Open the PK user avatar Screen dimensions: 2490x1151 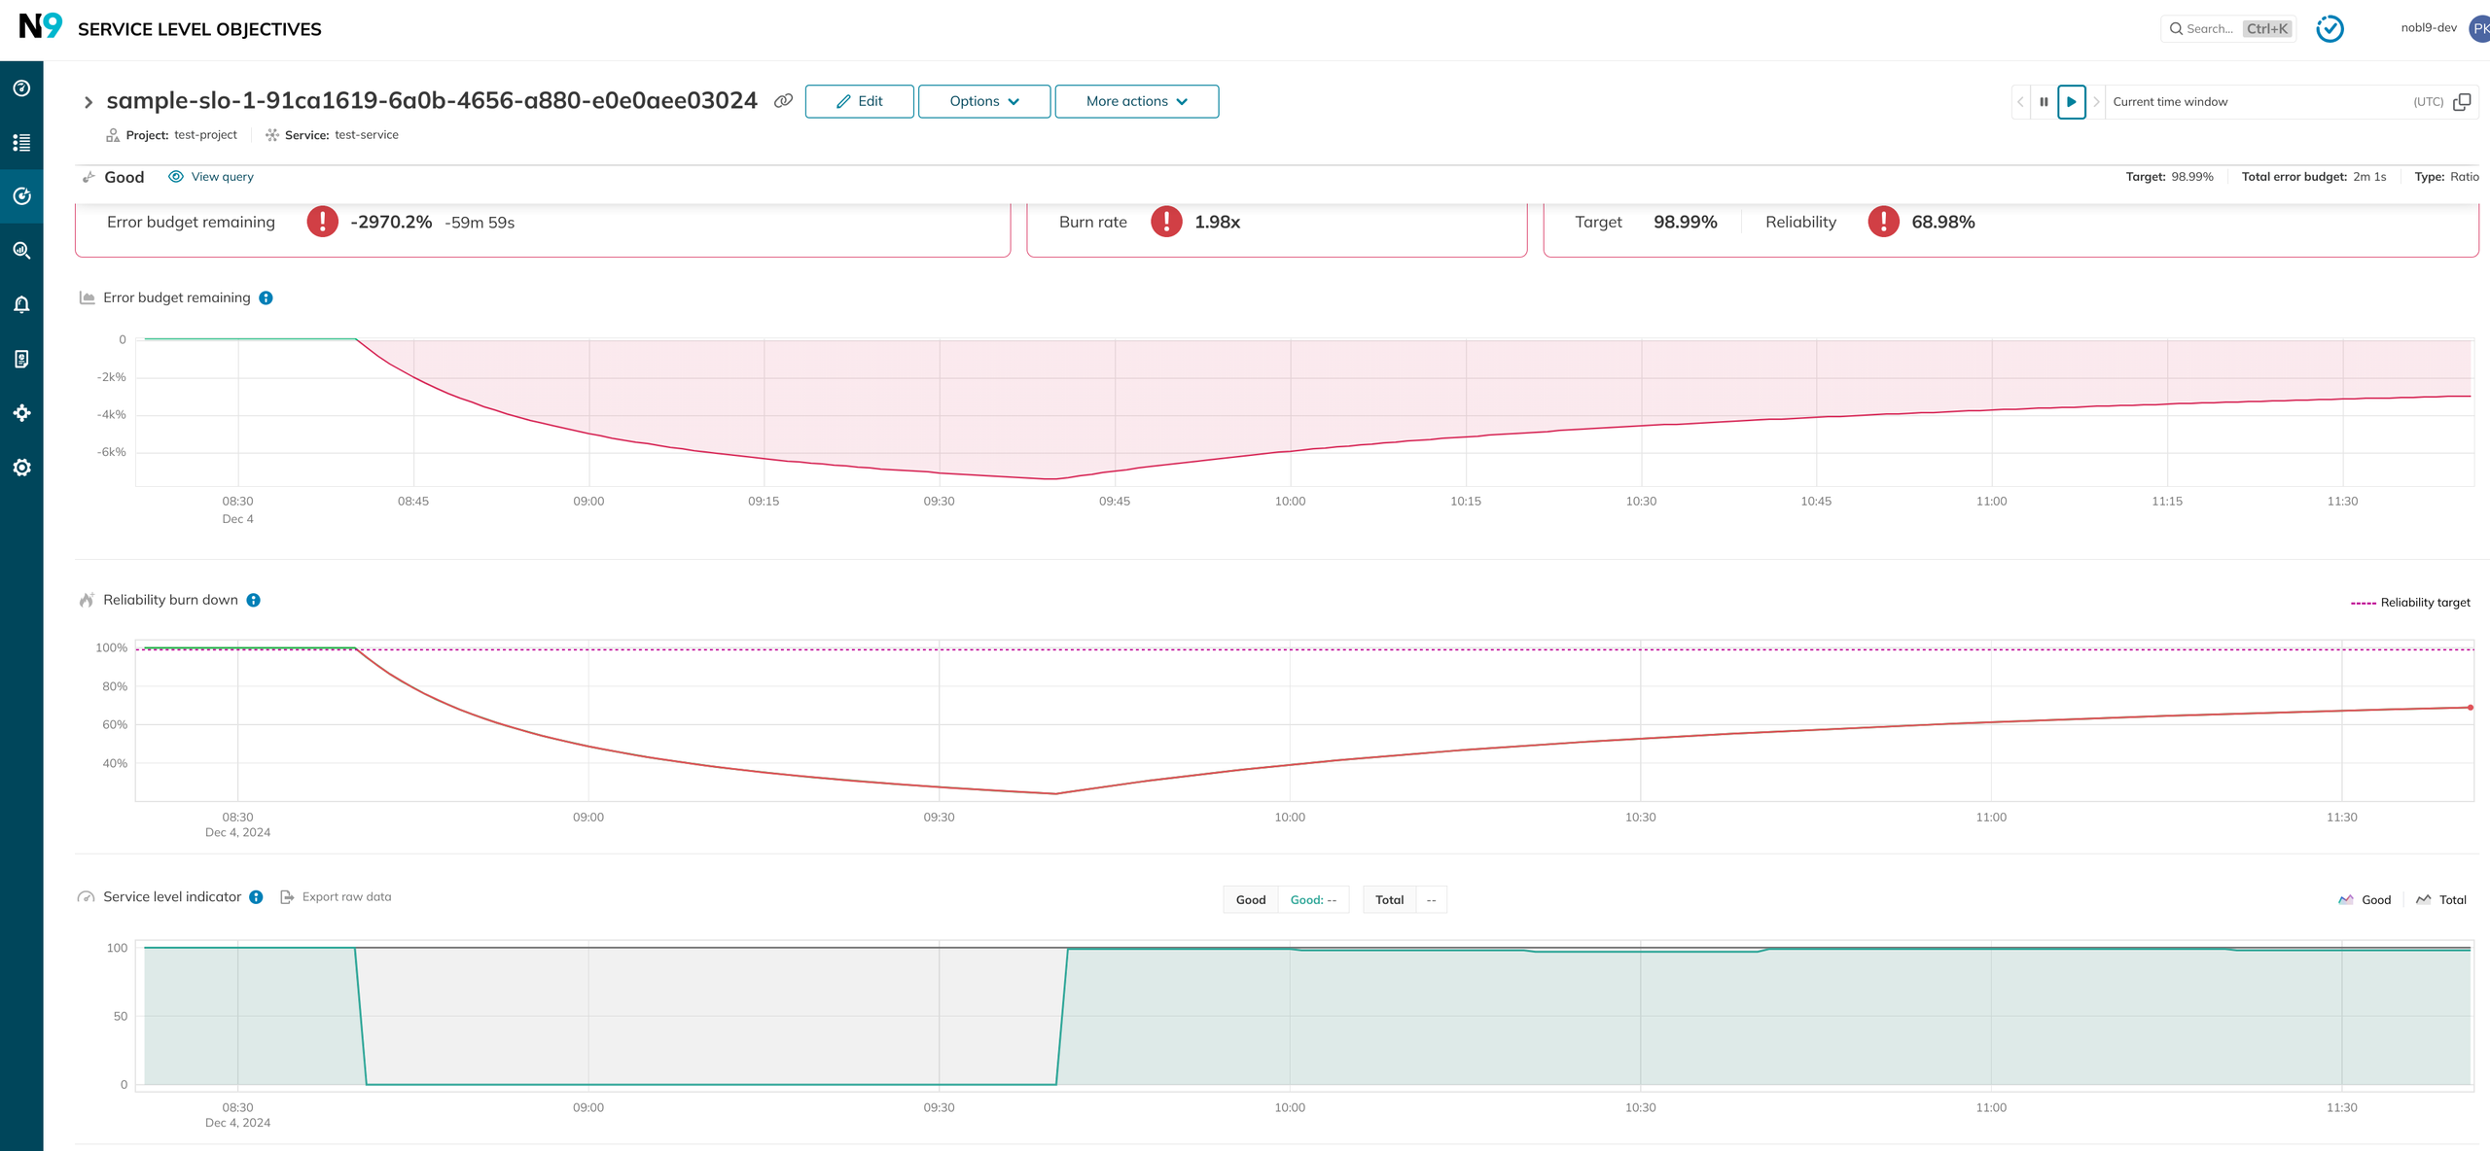click(2479, 28)
